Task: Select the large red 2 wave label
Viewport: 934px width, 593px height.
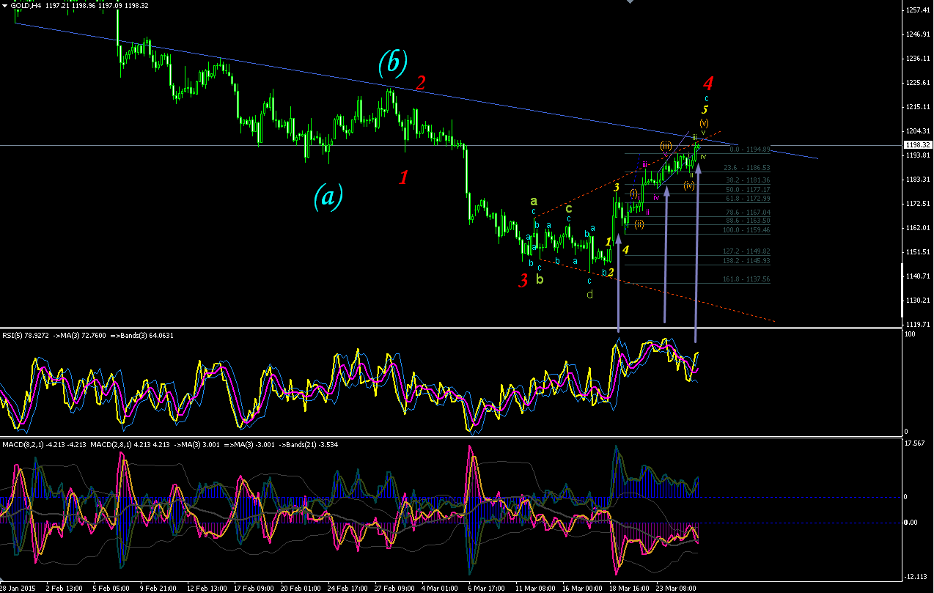Action: pyautogui.click(x=420, y=83)
